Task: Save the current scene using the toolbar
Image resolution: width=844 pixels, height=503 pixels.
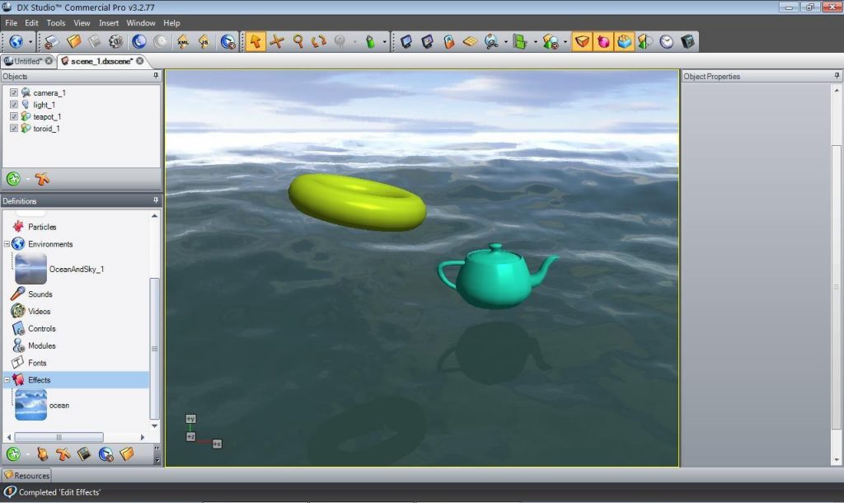Action: 94,41
